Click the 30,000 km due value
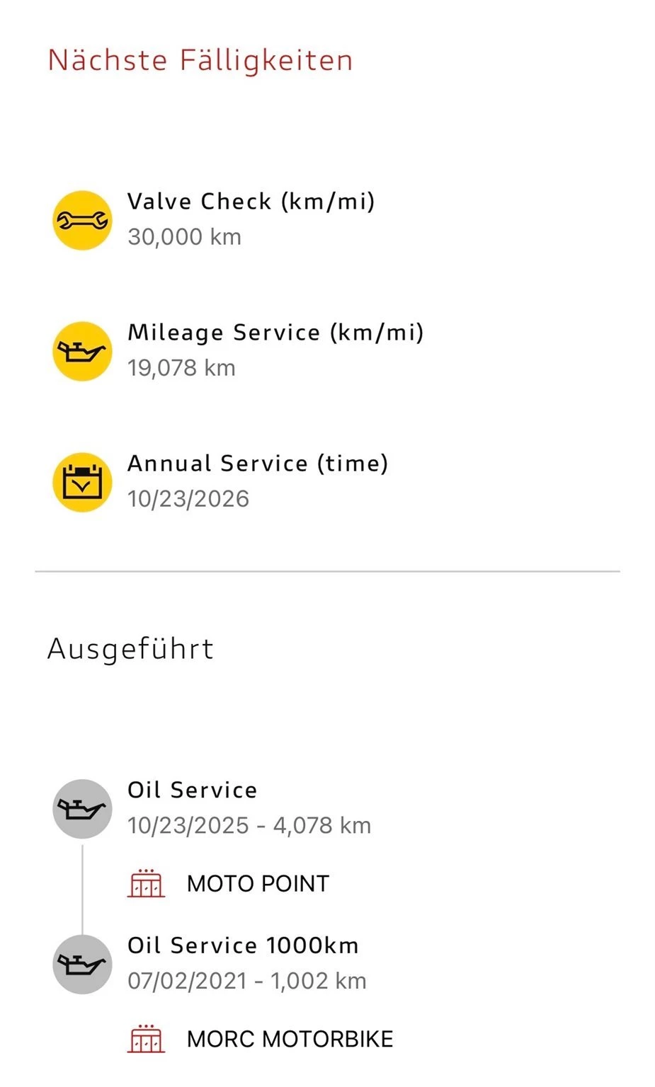Image resolution: width=655 pixels, height=1087 pixels. pyautogui.click(x=184, y=237)
